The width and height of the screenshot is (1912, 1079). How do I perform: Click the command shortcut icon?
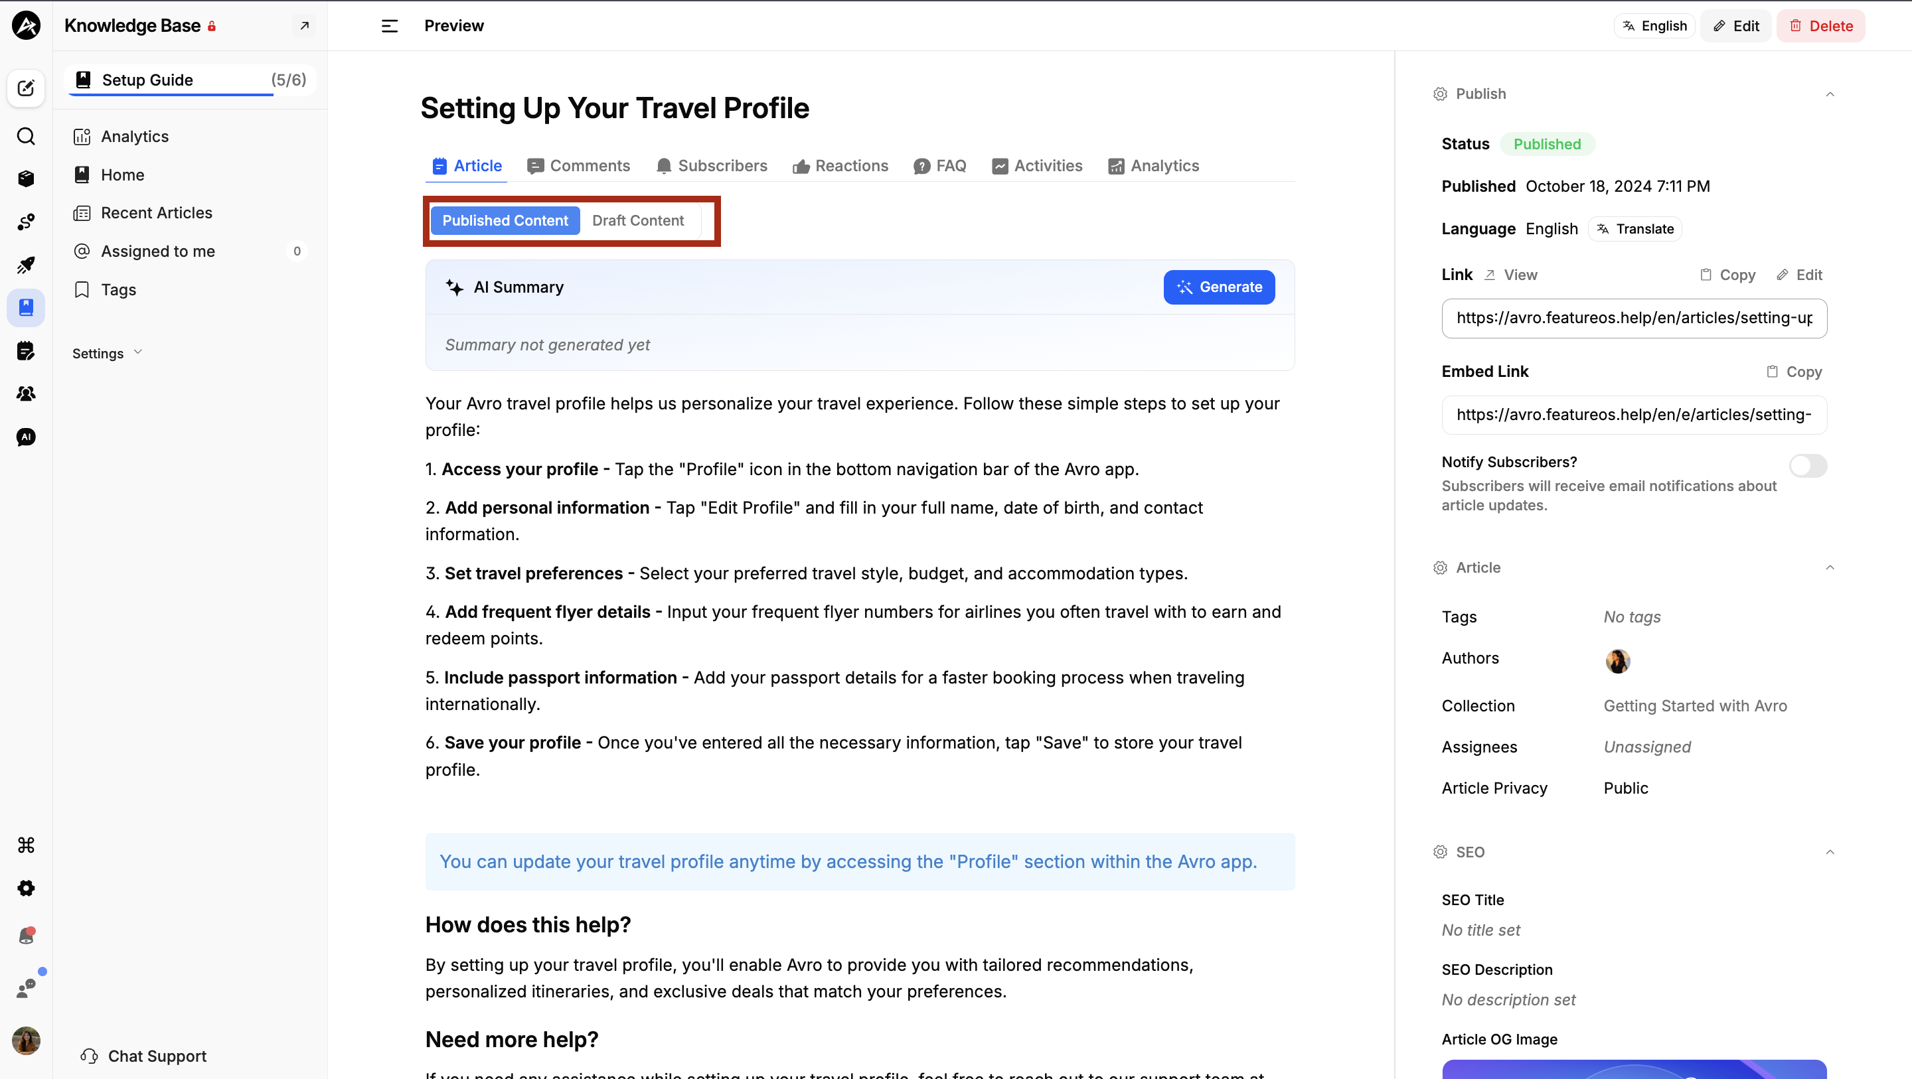click(26, 845)
